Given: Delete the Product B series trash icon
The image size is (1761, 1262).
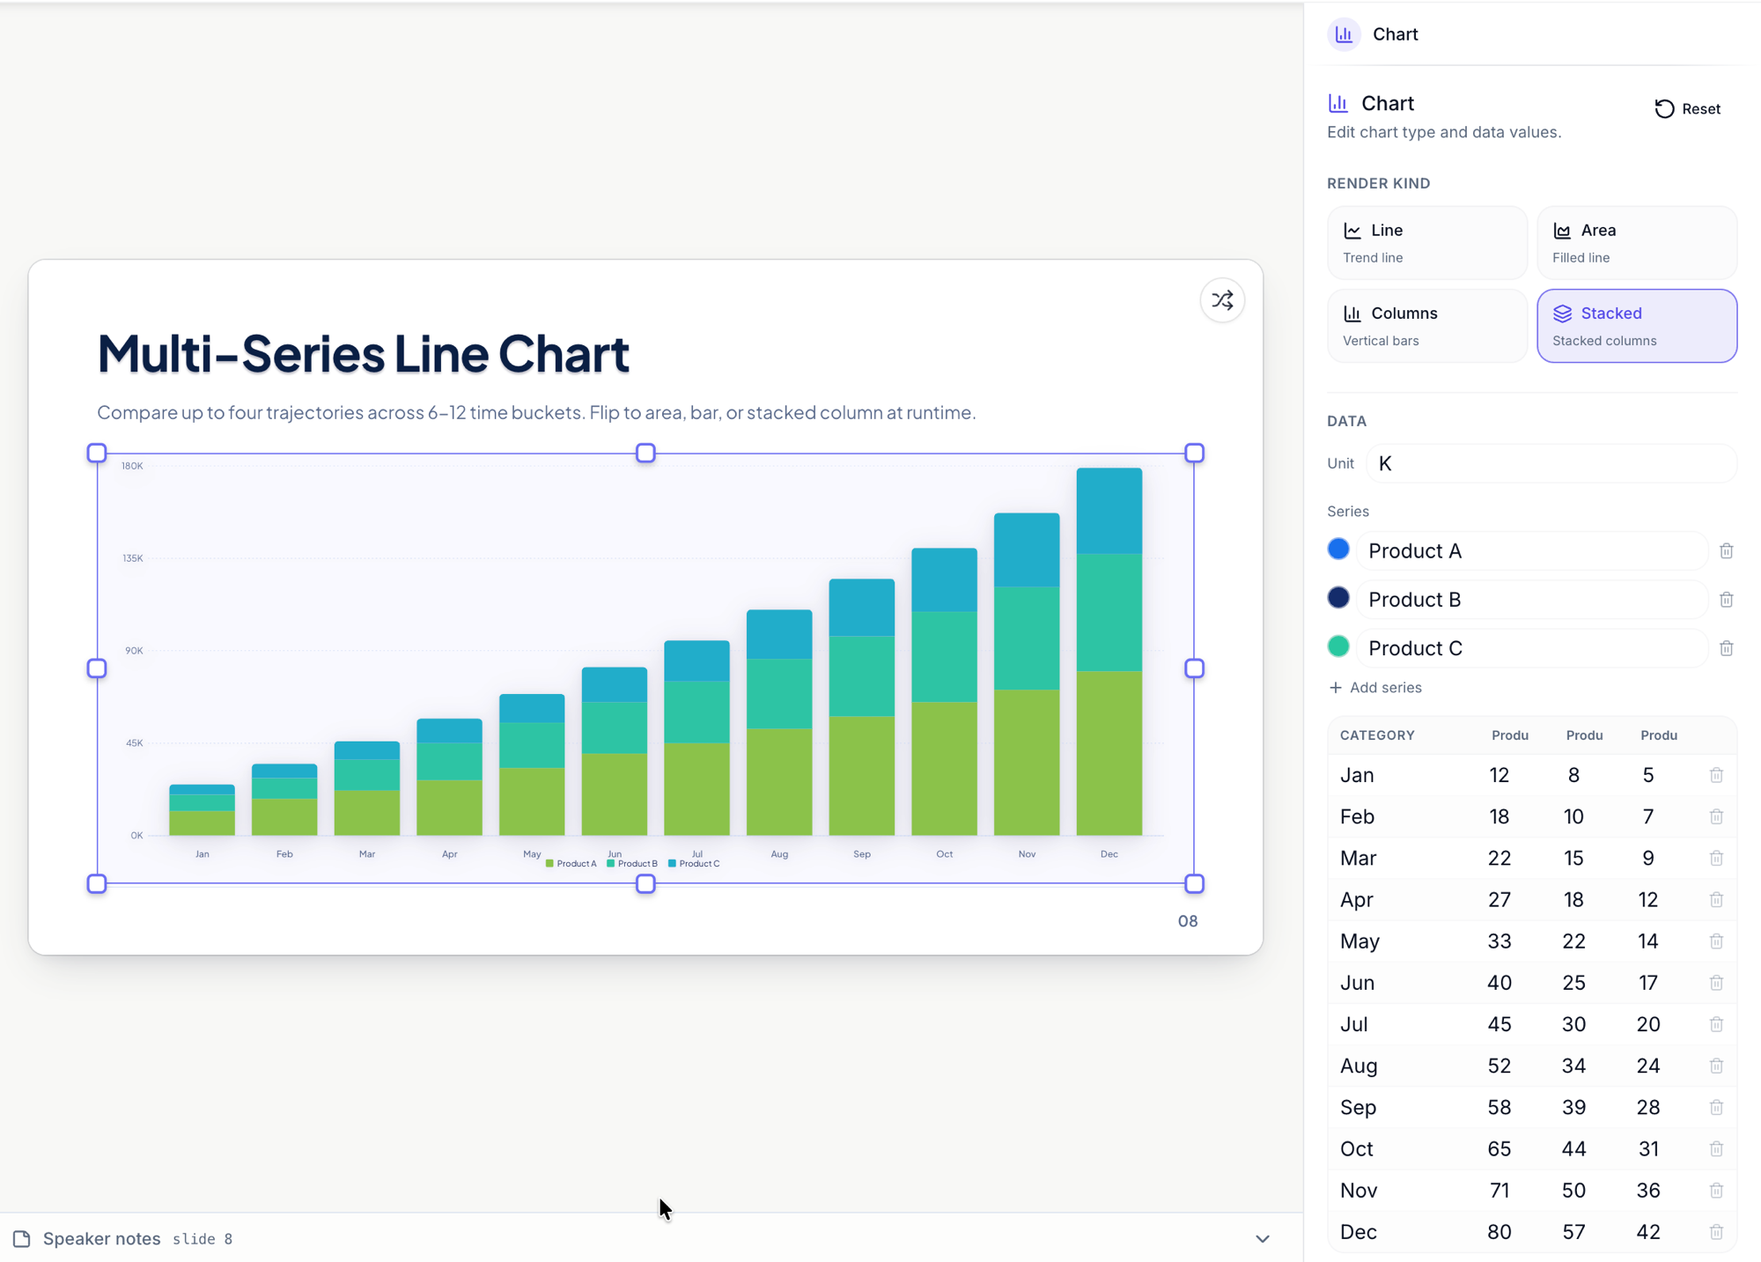Looking at the screenshot, I should pos(1726,599).
